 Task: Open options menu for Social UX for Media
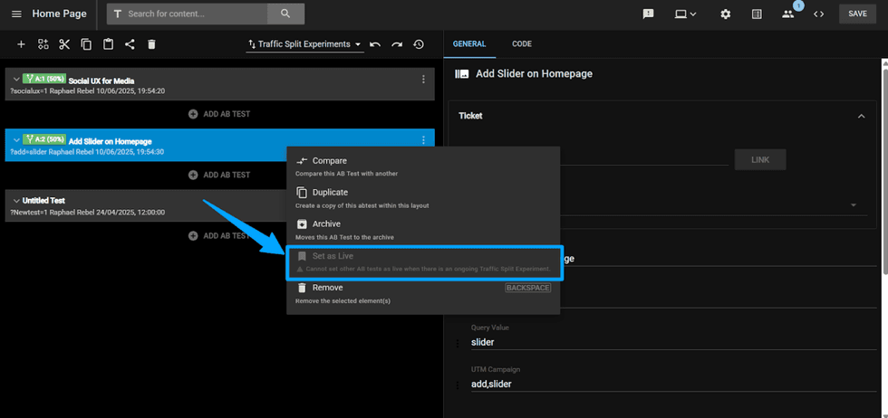[x=423, y=80]
